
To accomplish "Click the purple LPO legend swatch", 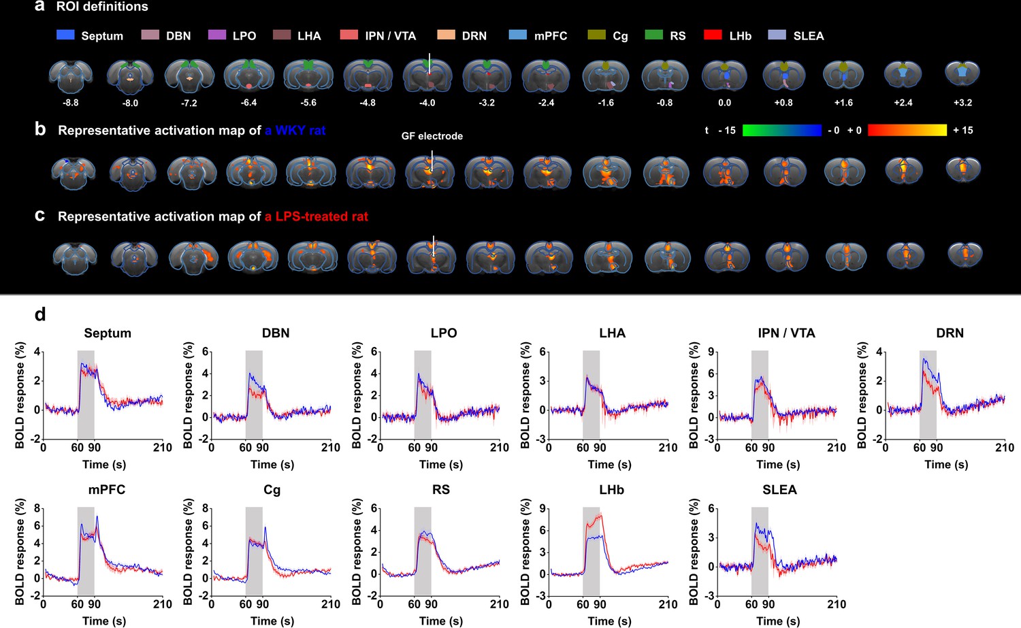I will point(217,35).
